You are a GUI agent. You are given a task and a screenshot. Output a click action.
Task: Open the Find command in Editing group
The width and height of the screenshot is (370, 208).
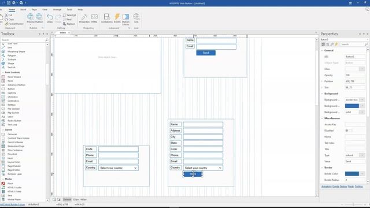[67, 20]
